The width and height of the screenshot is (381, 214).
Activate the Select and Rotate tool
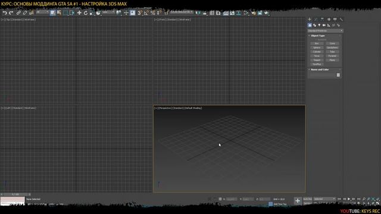(x=86, y=12)
